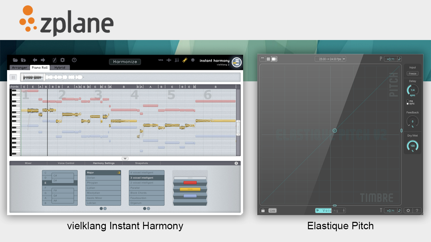Click the Harmonize button
The width and height of the screenshot is (431, 242).
click(125, 62)
